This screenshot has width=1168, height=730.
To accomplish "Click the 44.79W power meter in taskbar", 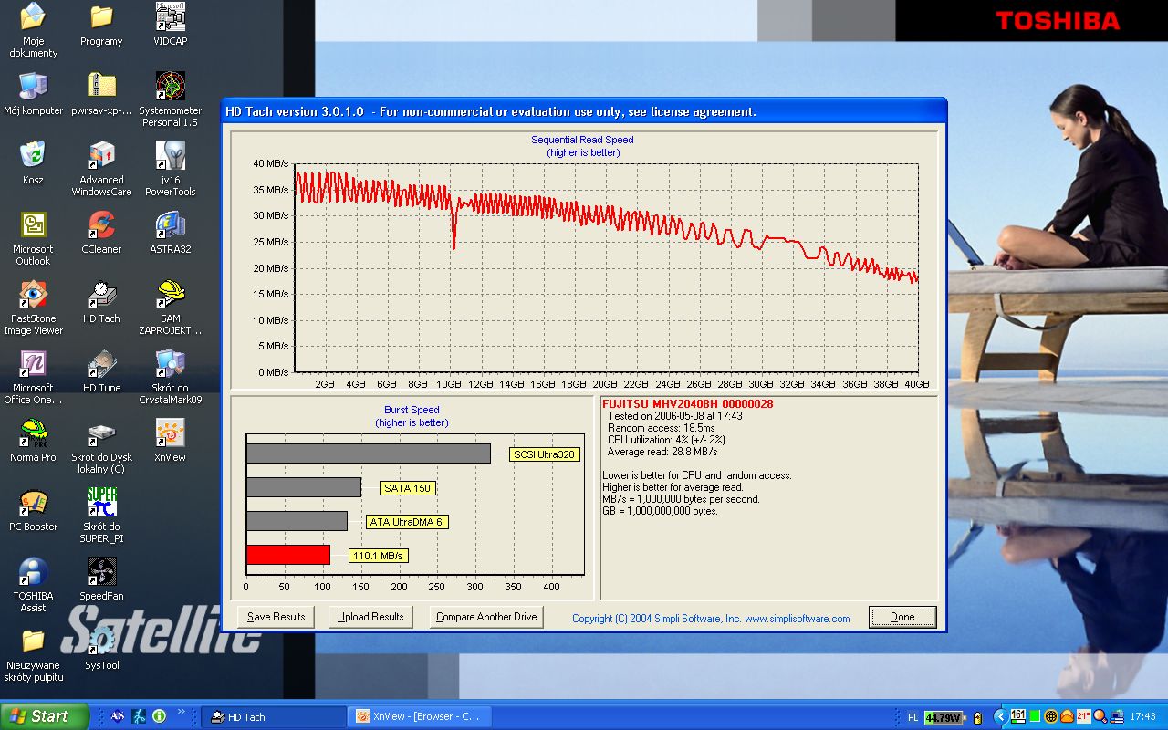I will [943, 717].
